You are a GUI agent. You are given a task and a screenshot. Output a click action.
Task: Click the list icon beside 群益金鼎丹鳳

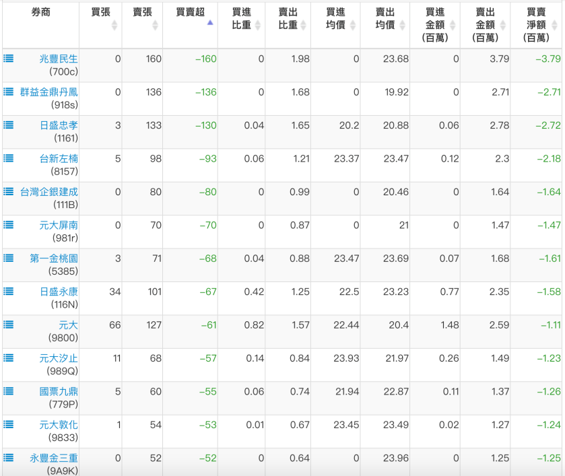(8, 92)
